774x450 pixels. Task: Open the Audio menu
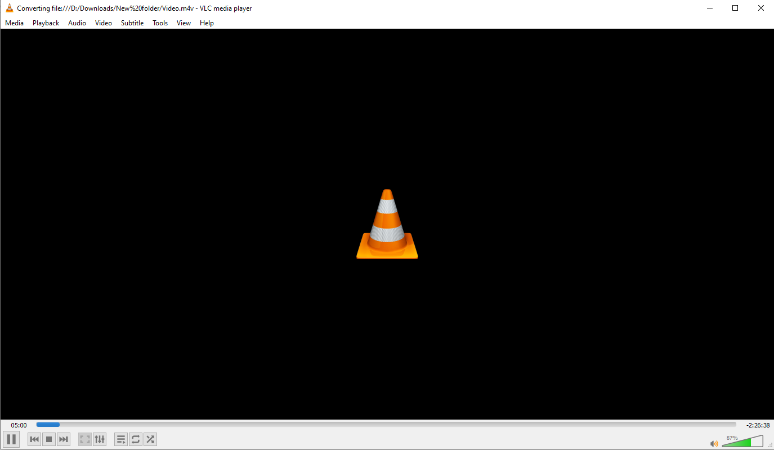[77, 23]
